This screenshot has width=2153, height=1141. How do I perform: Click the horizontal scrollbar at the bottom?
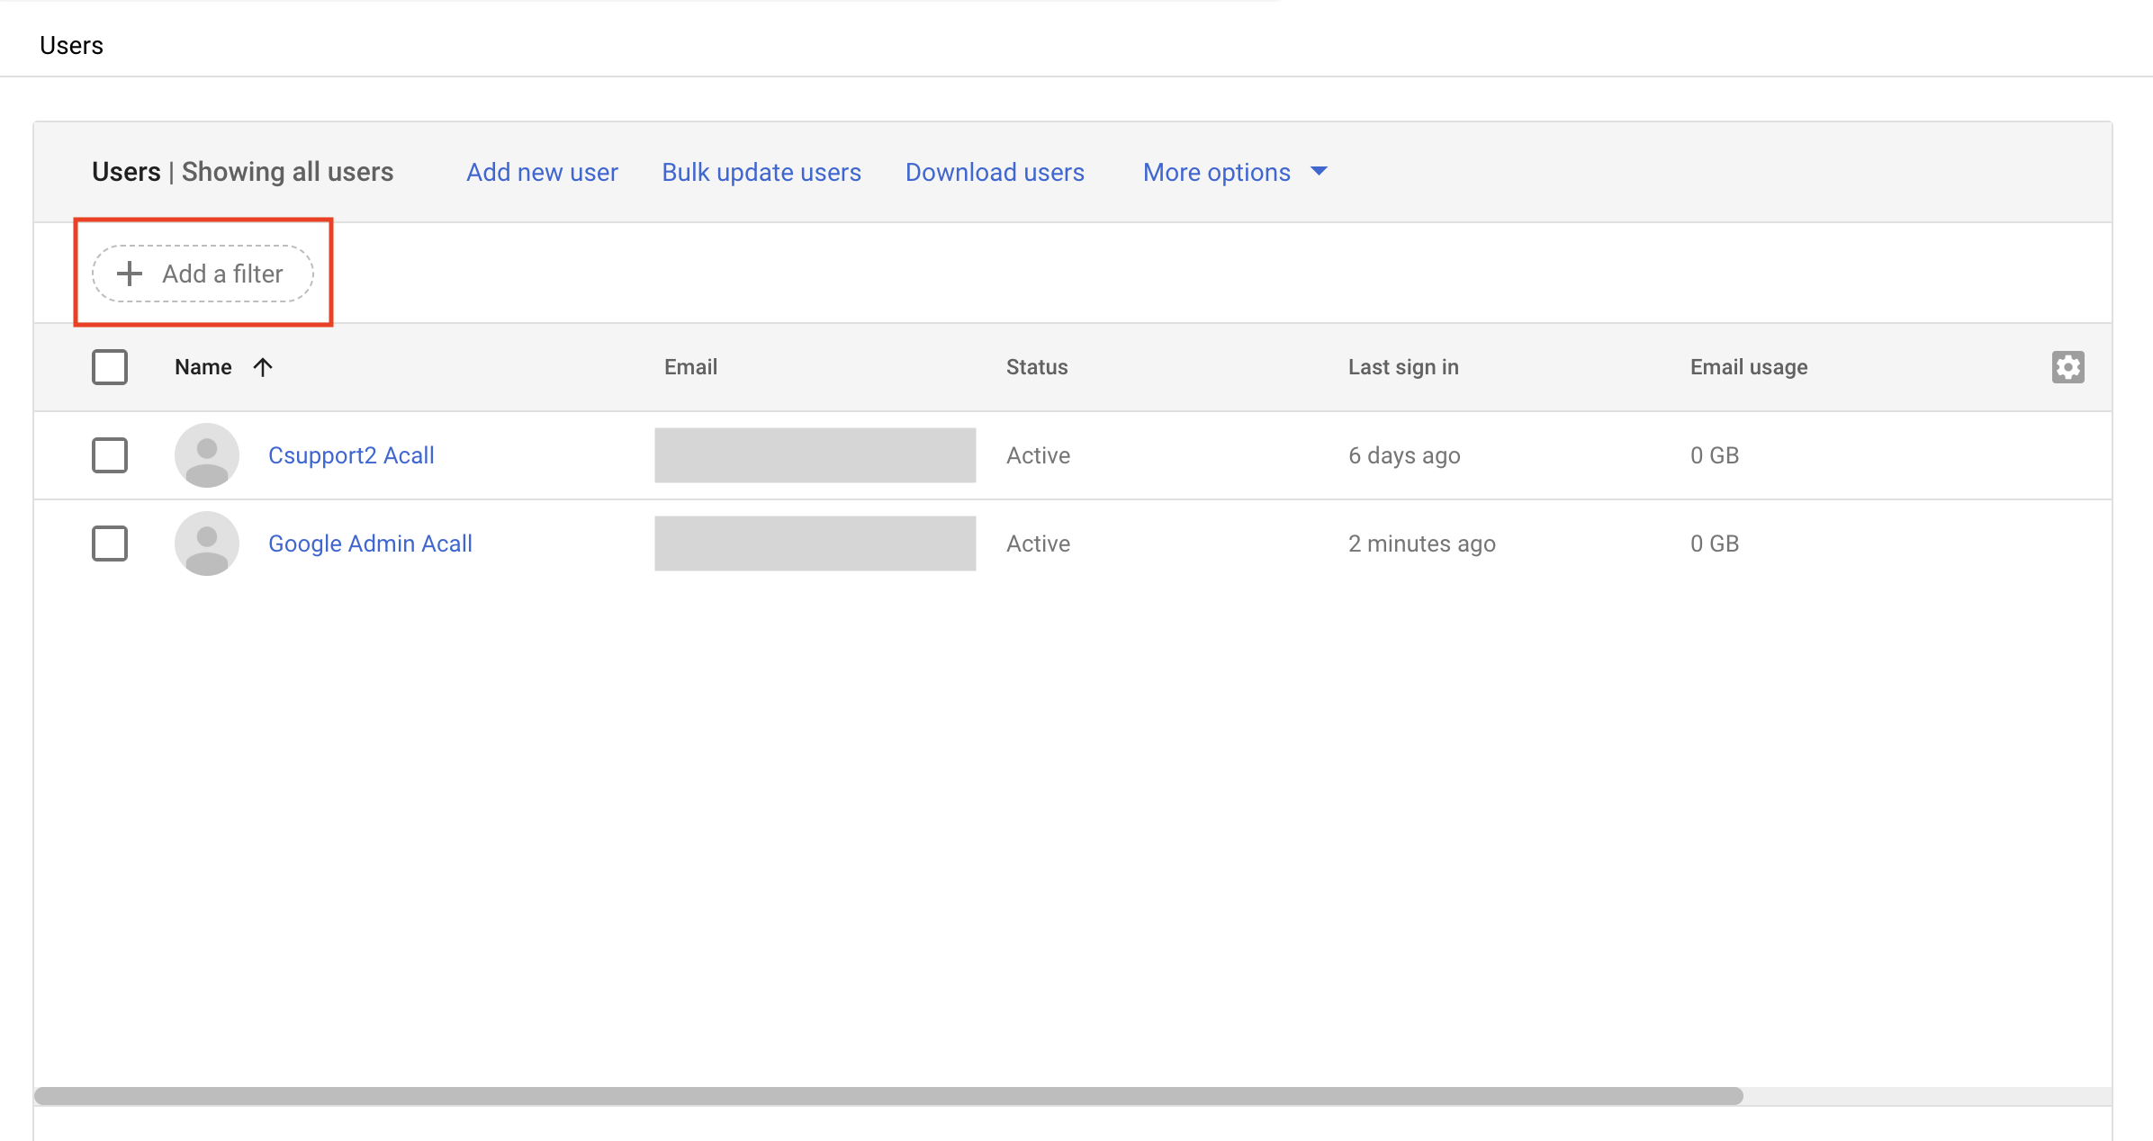tap(887, 1096)
